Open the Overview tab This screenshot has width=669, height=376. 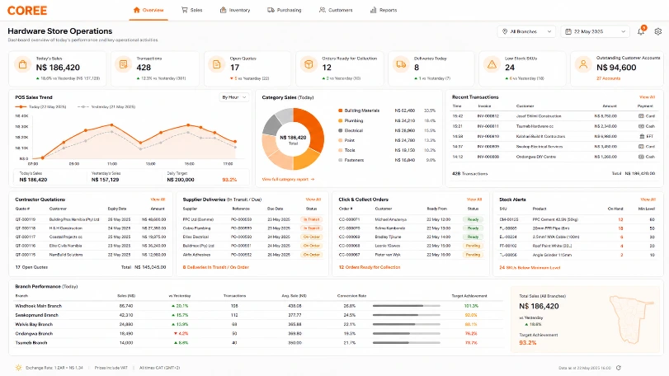pos(148,10)
